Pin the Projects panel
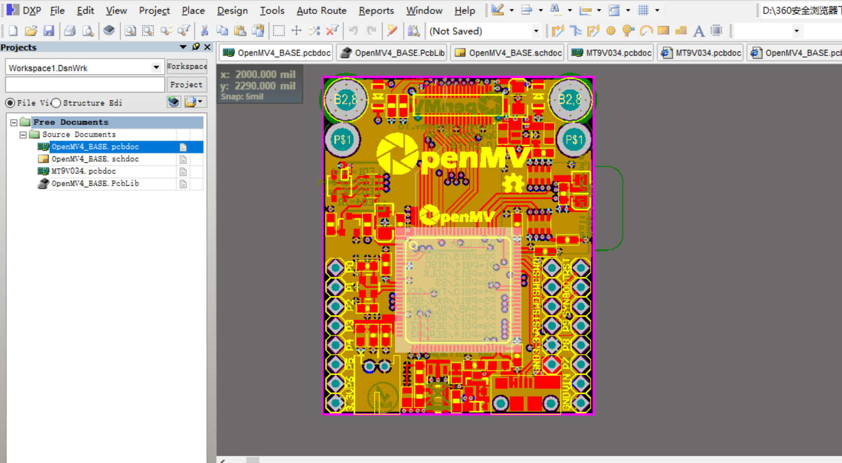842x463 pixels. (196, 47)
